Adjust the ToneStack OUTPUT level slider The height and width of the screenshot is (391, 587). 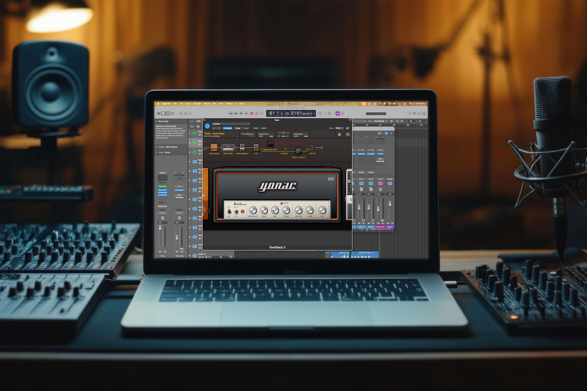pos(301,134)
